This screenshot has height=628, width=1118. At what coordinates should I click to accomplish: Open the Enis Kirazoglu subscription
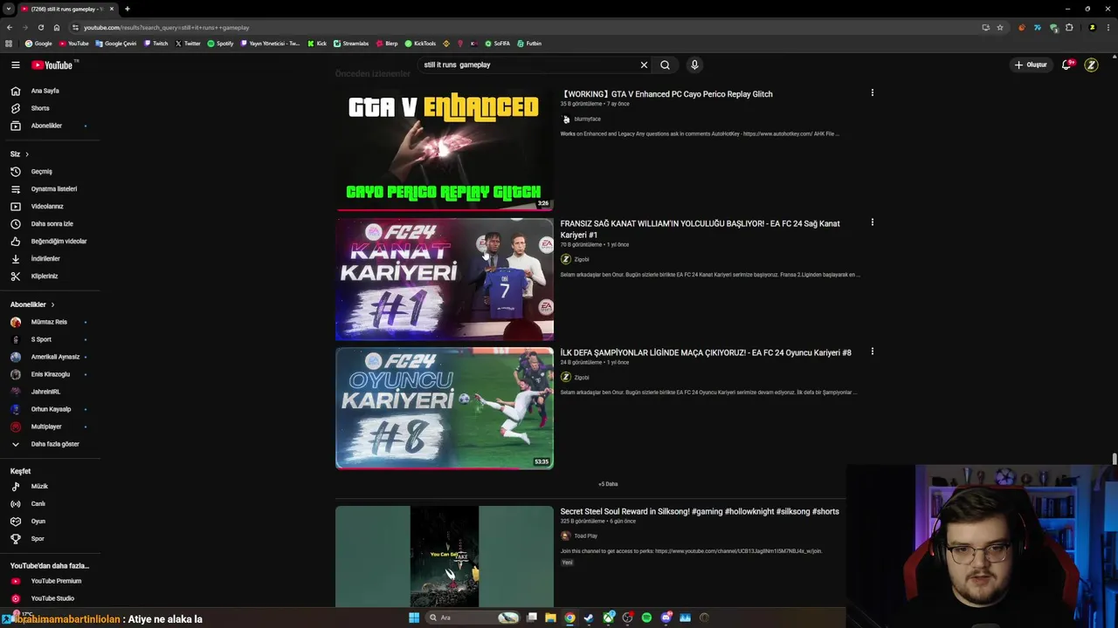[x=50, y=374]
